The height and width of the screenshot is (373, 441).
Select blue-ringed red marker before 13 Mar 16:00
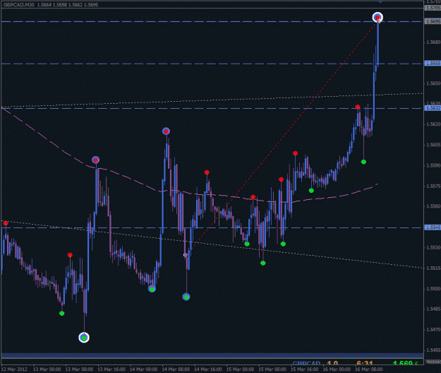pyautogui.click(x=96, y=160)
